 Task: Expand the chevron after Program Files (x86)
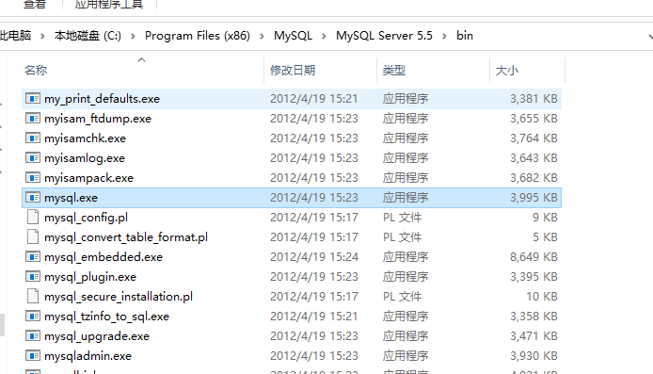point(262,37)
